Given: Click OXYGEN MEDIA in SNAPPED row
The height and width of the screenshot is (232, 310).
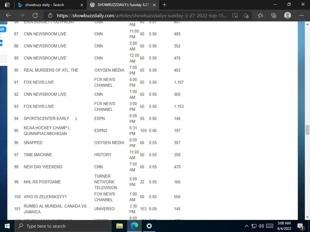Looking at the screenshot, I should coord(109,143).
